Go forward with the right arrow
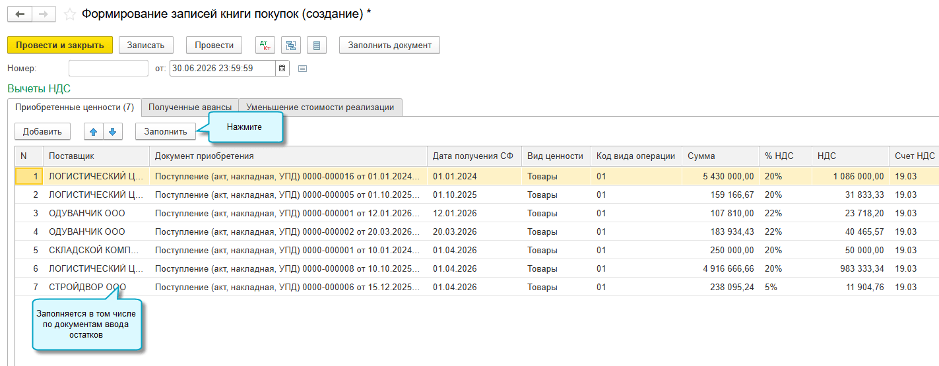 (x=44, y=14)
